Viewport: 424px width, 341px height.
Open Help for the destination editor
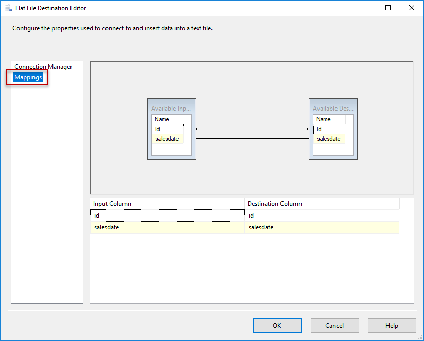[392, 326]
